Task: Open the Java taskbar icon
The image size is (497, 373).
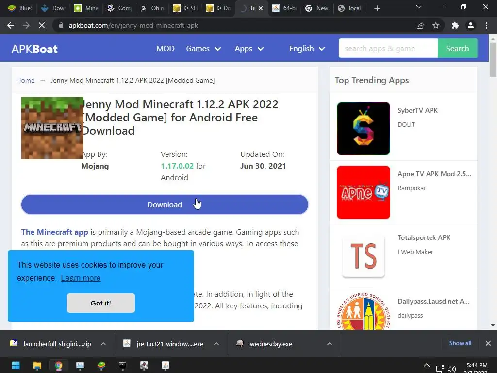Action: (x=166, y=365)
